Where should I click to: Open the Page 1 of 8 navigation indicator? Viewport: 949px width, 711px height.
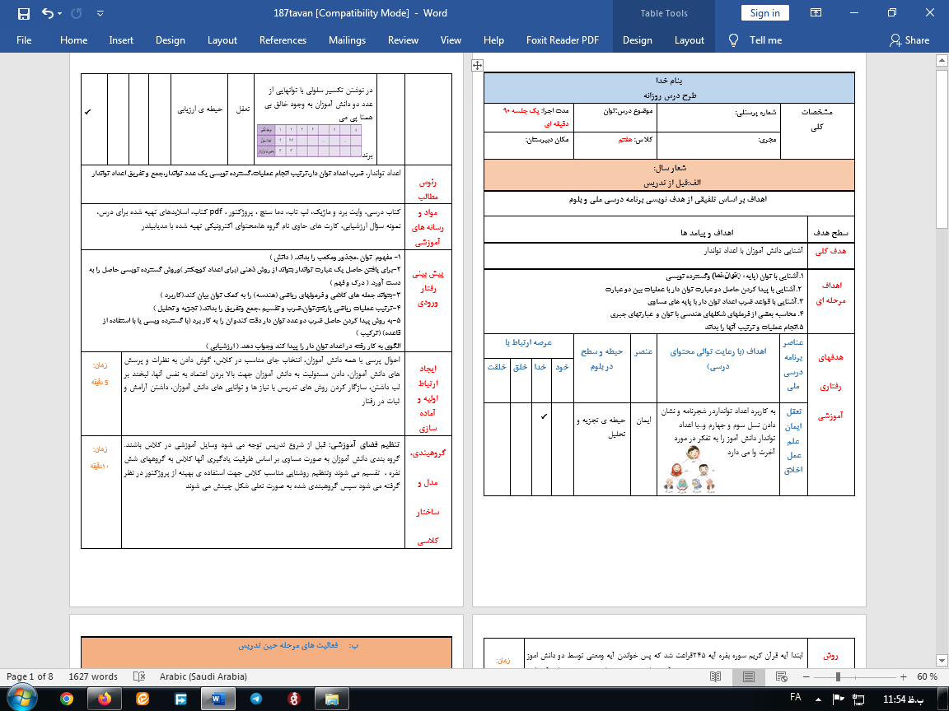click(29, 676)
